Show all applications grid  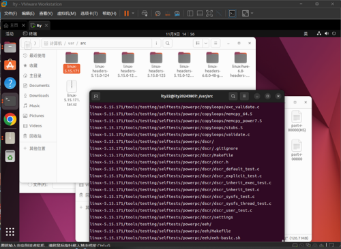[10, 232]
